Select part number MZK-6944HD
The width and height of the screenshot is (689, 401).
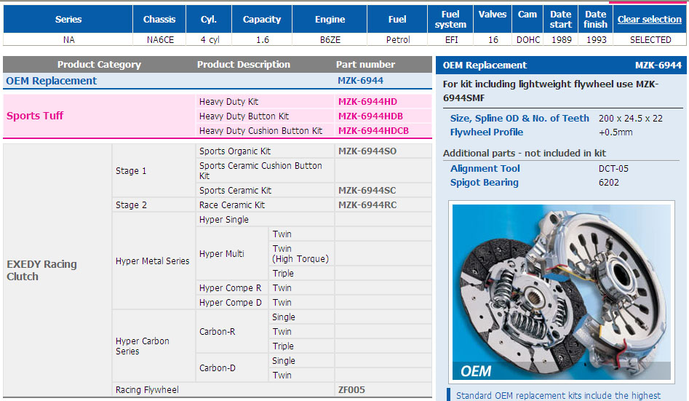click(x=367, y=102)
